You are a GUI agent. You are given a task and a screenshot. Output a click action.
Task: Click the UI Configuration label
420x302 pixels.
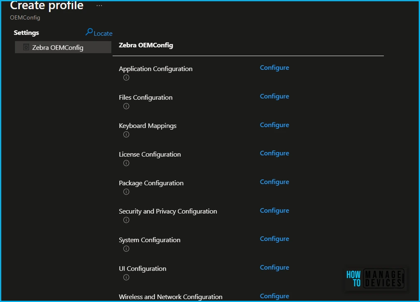coord(142,268)
